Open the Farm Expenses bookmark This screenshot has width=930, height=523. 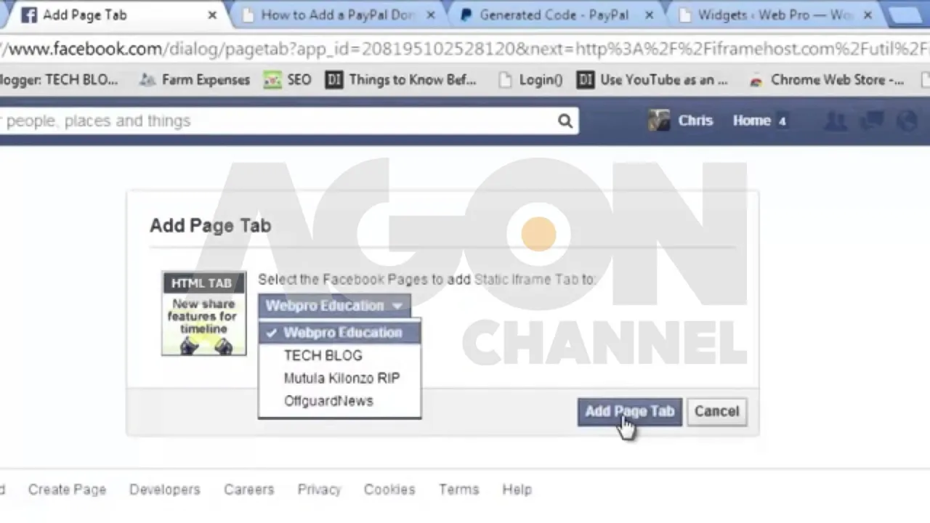tap(195, 80)
